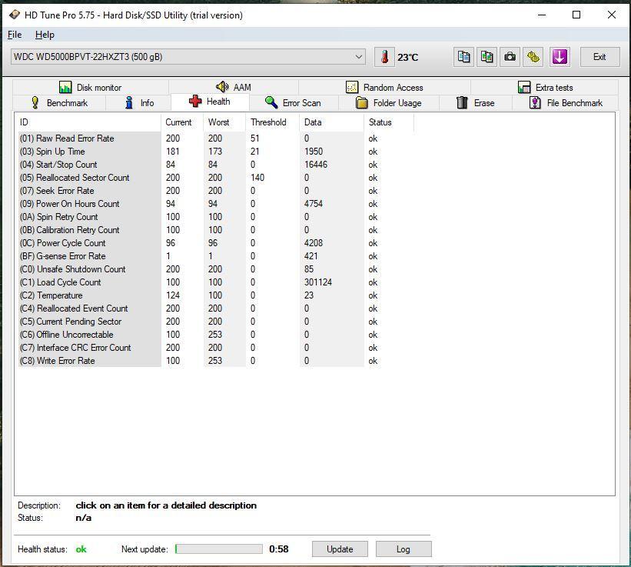This screenshot has width=631, height=567.
Task: Click the Erase tab's trash can icon
Action: point(462,102)
